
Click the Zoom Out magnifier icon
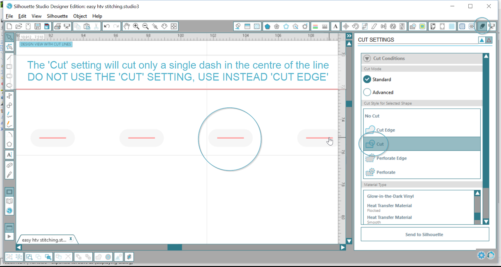pos(145,26)
